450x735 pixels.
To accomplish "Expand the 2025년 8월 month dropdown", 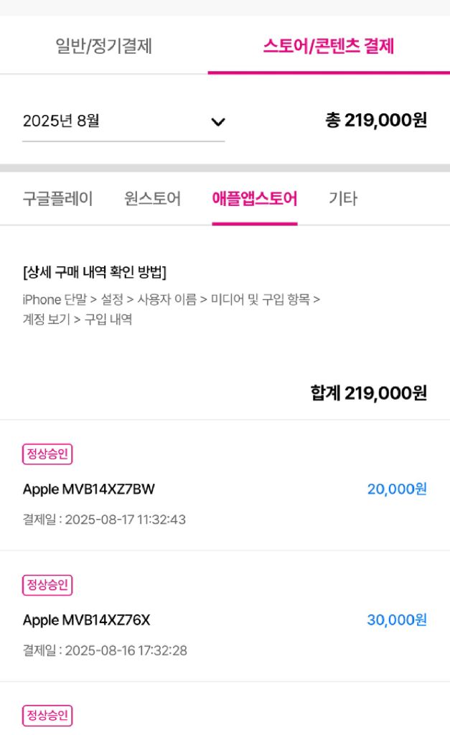I will (x=123, y=121).
